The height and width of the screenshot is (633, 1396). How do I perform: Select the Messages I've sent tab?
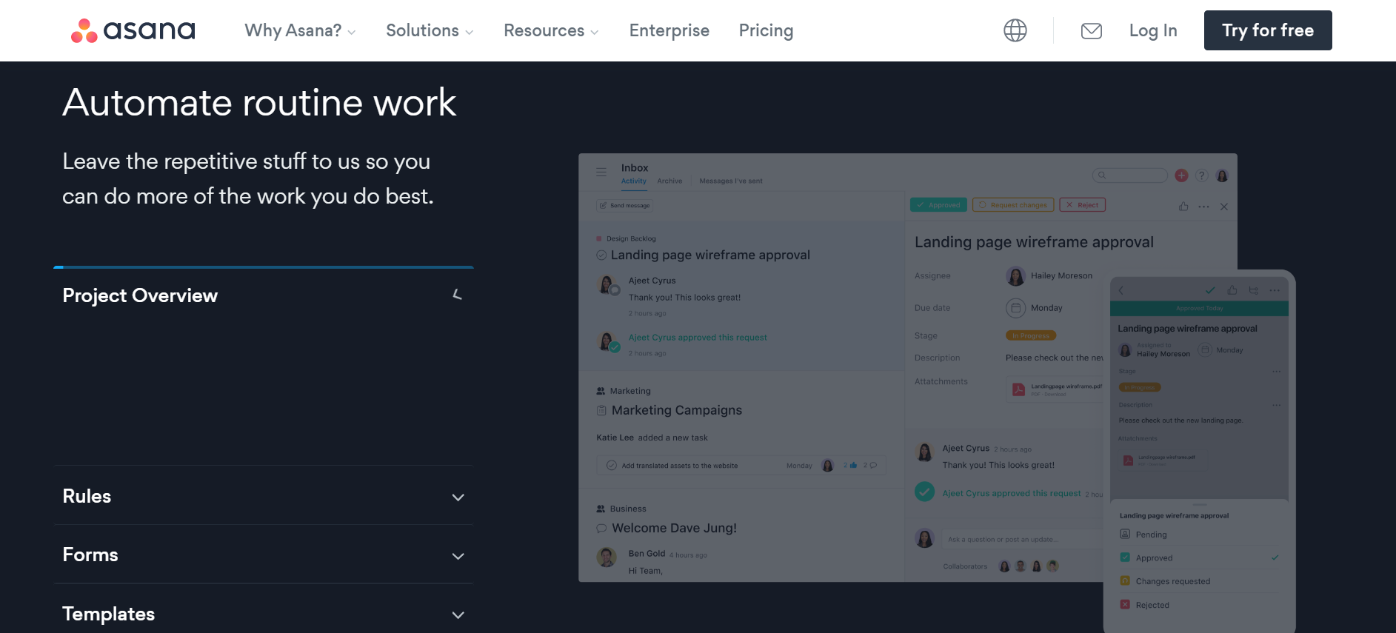[731, 181]
